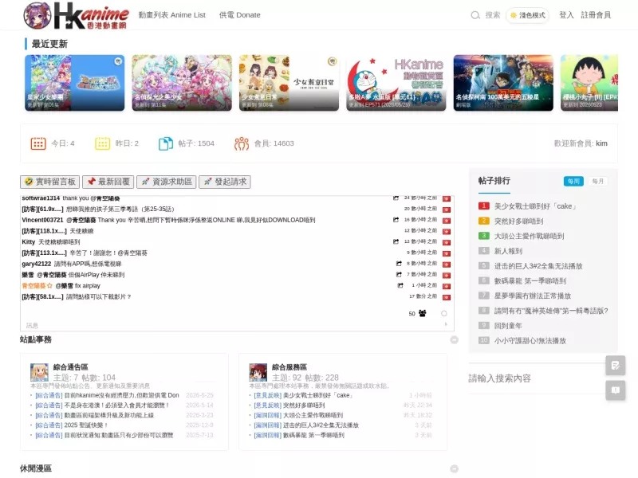Open 動畫列表 Anime List menu
638x478 pixels.
click(x=171, y=15)
